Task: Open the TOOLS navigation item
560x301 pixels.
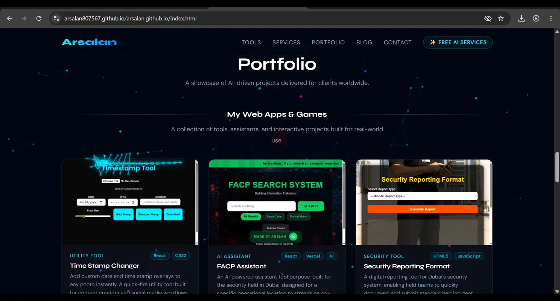Action: coord(251,43)
